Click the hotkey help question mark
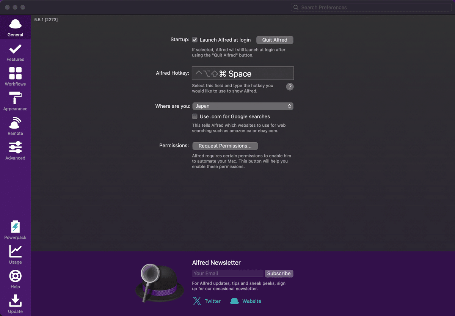Image resolution: width=455 pixels, height=316 pixels. pos(290,86)
